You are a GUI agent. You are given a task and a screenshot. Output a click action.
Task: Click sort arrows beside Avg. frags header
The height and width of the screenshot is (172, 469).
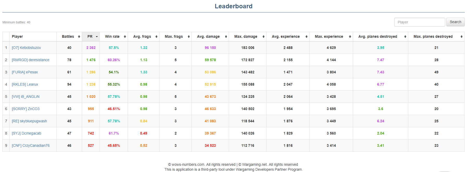pyautogui.click(x=156, y=37)
